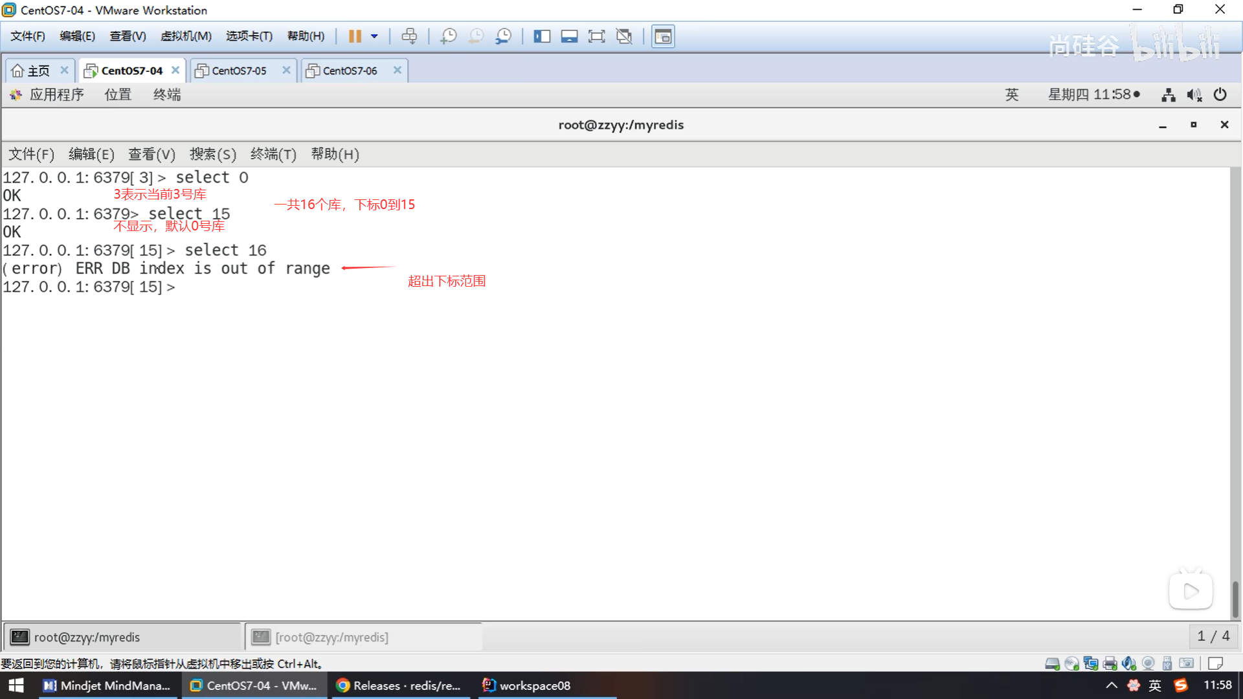1243x699 pixels.
Task: Toggle the library sidebar view
Action: click(x=541, y=36)
